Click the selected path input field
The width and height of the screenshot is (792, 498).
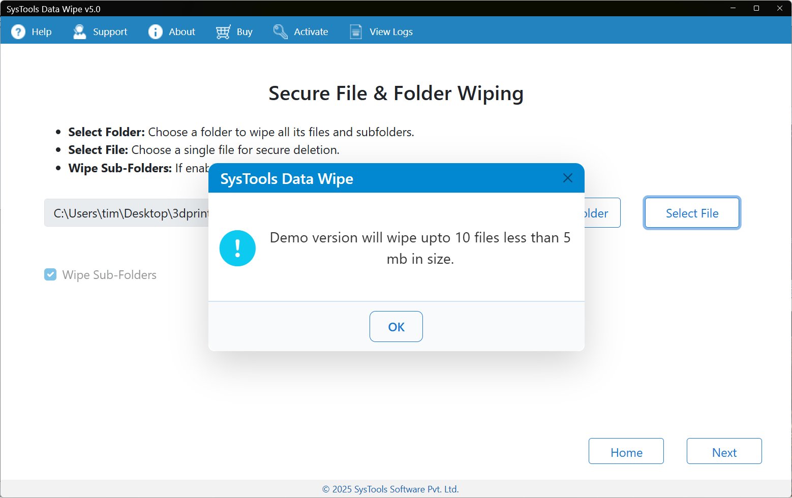click(x=127, y=213)
